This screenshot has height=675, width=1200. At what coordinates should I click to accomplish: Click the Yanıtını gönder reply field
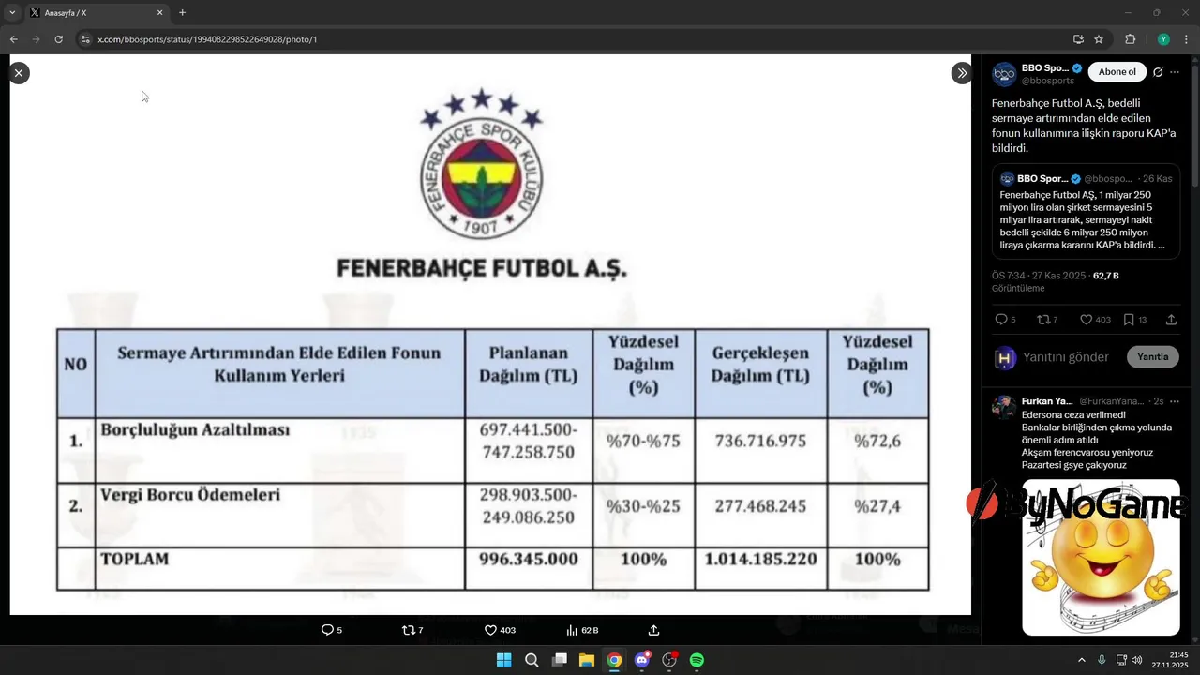coord(1066,357)
